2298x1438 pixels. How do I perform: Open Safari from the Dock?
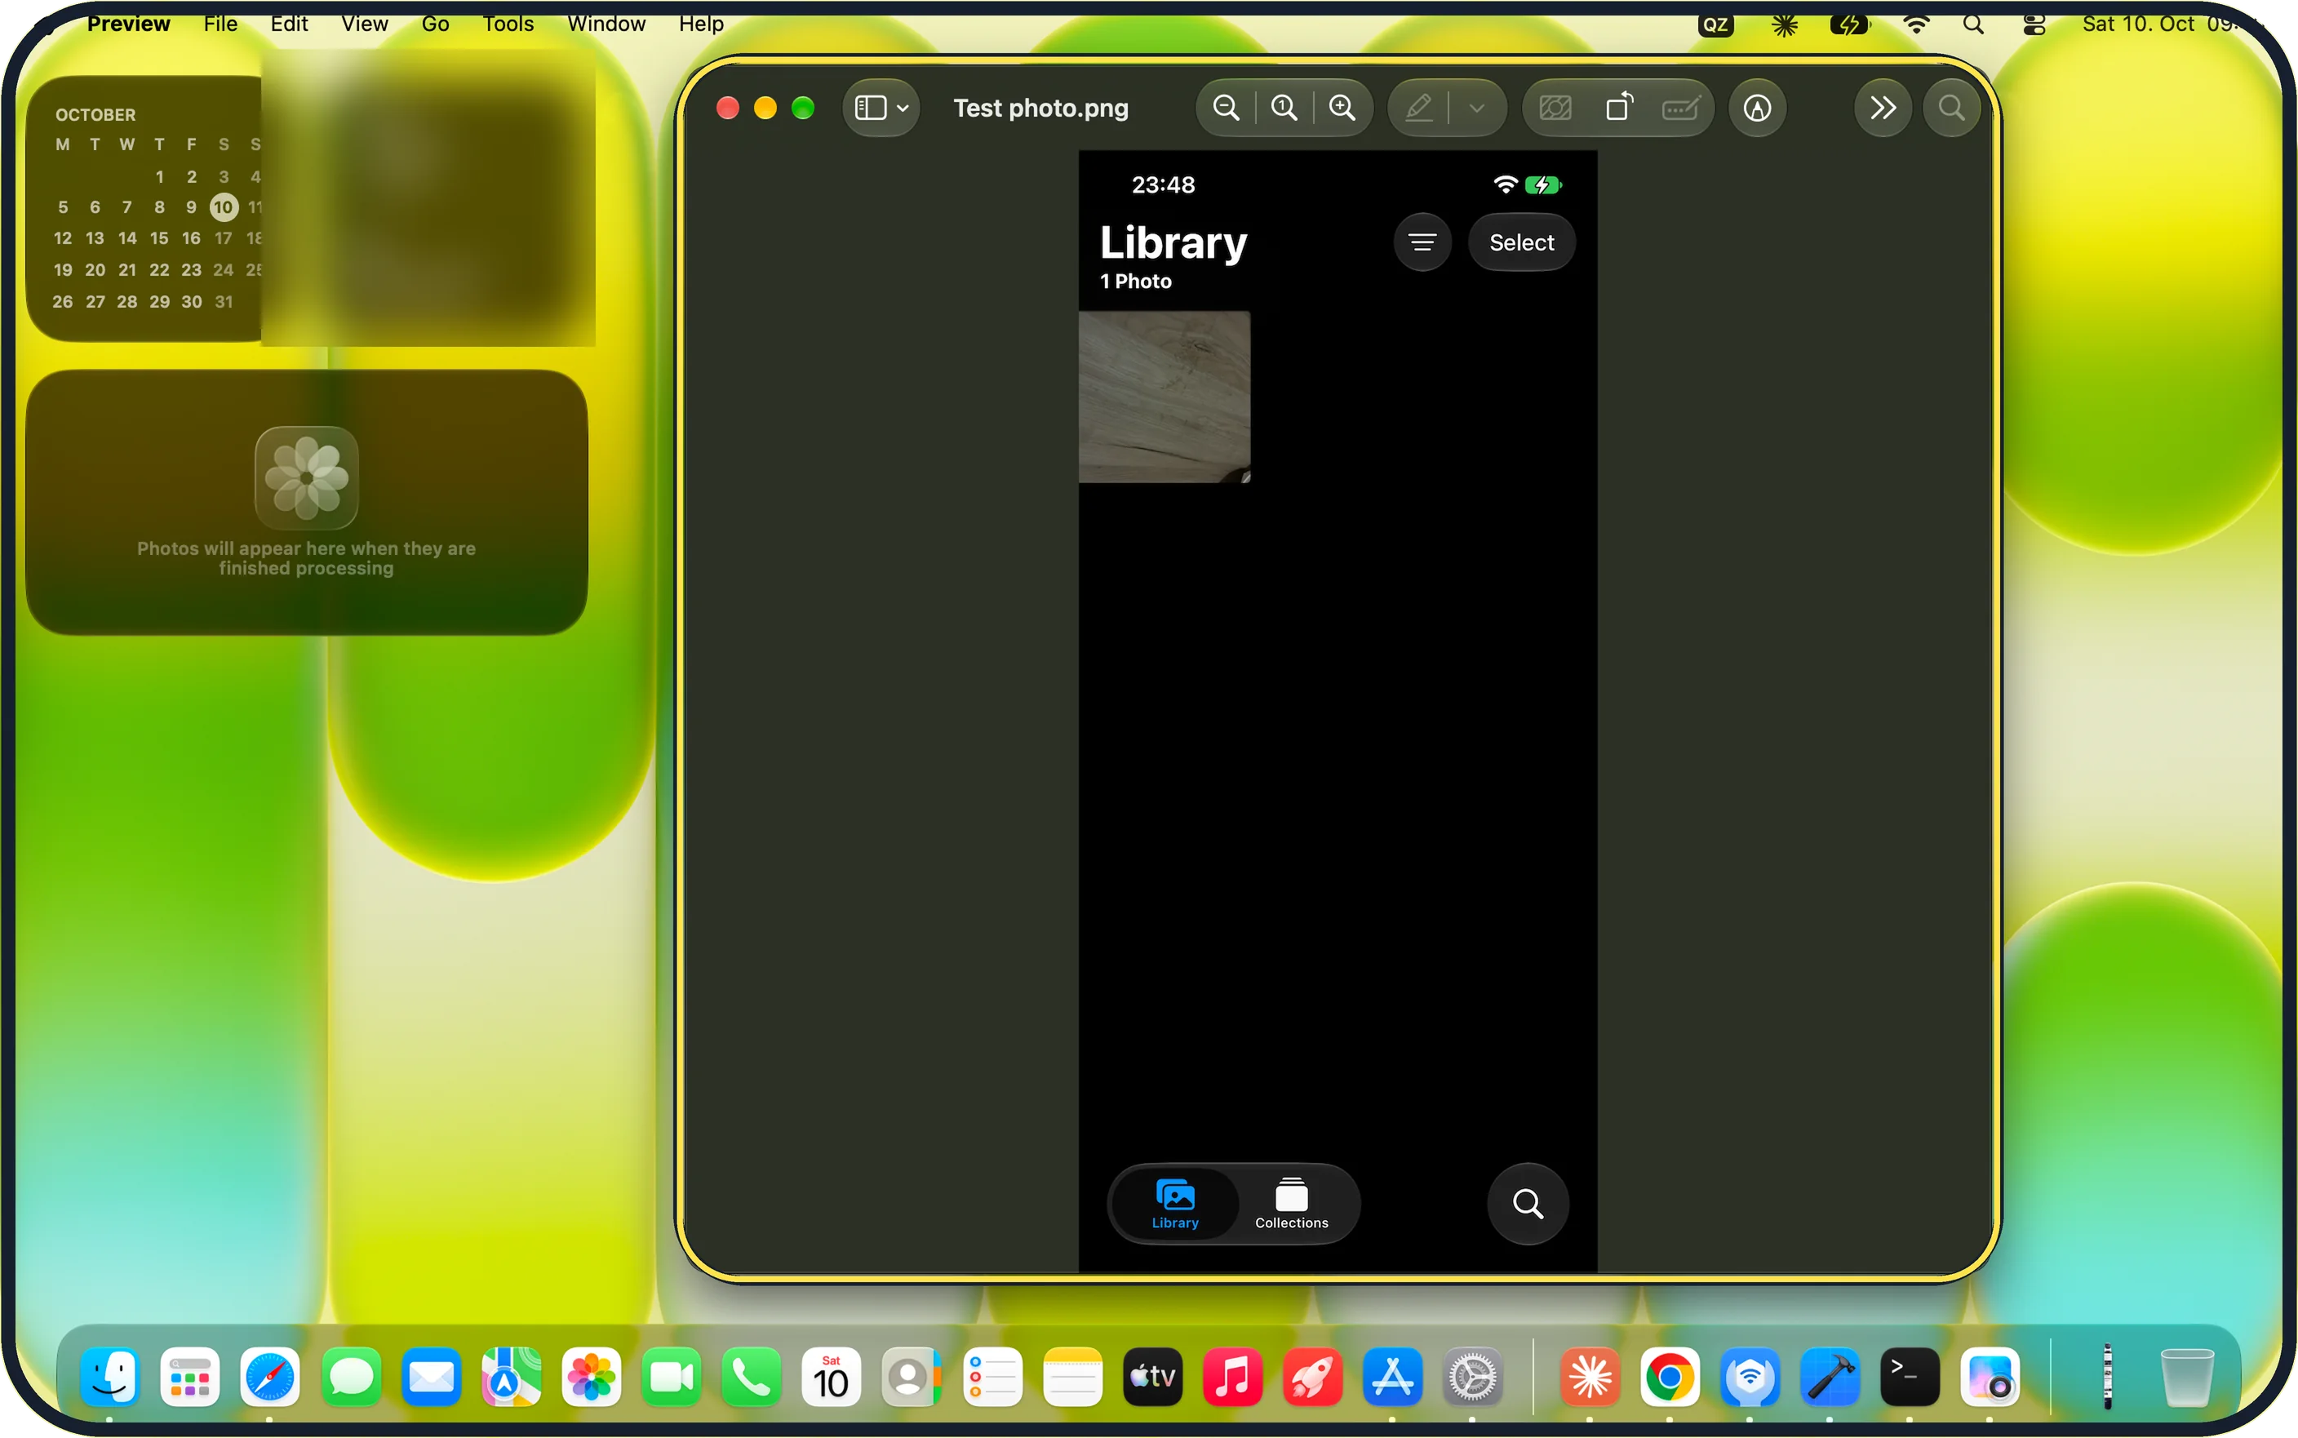point(270,1377)
